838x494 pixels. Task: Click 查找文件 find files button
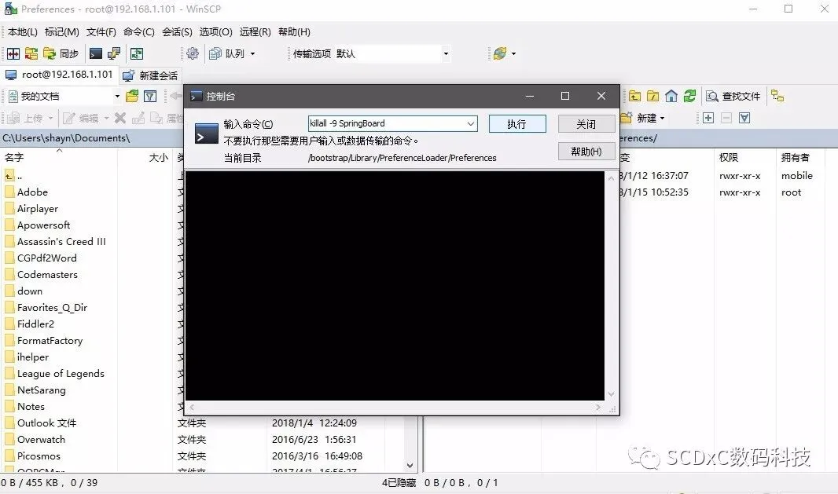point(733,96)
